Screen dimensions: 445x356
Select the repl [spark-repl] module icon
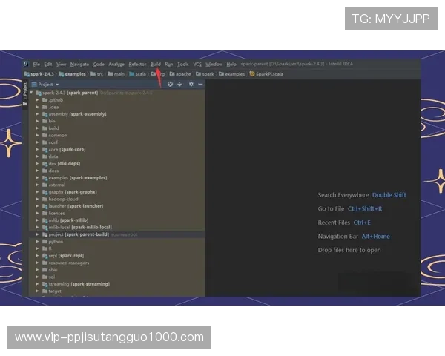pyautogui.click(x=44, y=256)
